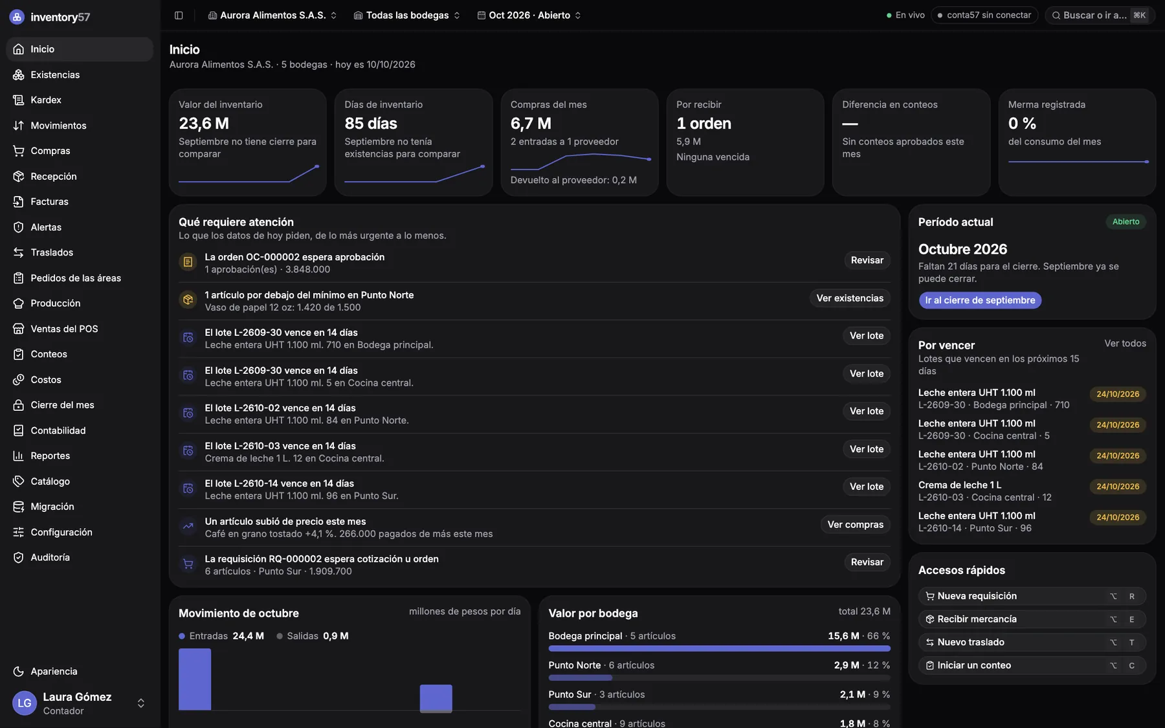Open the Oct 2026 · Abierto period selector
Screen dimensions: 1165x728
click(x=529, y=15)
